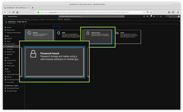Close the NoMachine Single sign-on blade
Screen dimensions: 183x112
click(179, 22)
